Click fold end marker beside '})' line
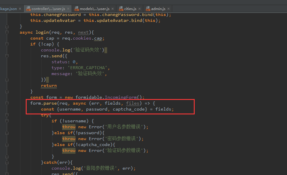287x175 pixels. click(7, 80)
